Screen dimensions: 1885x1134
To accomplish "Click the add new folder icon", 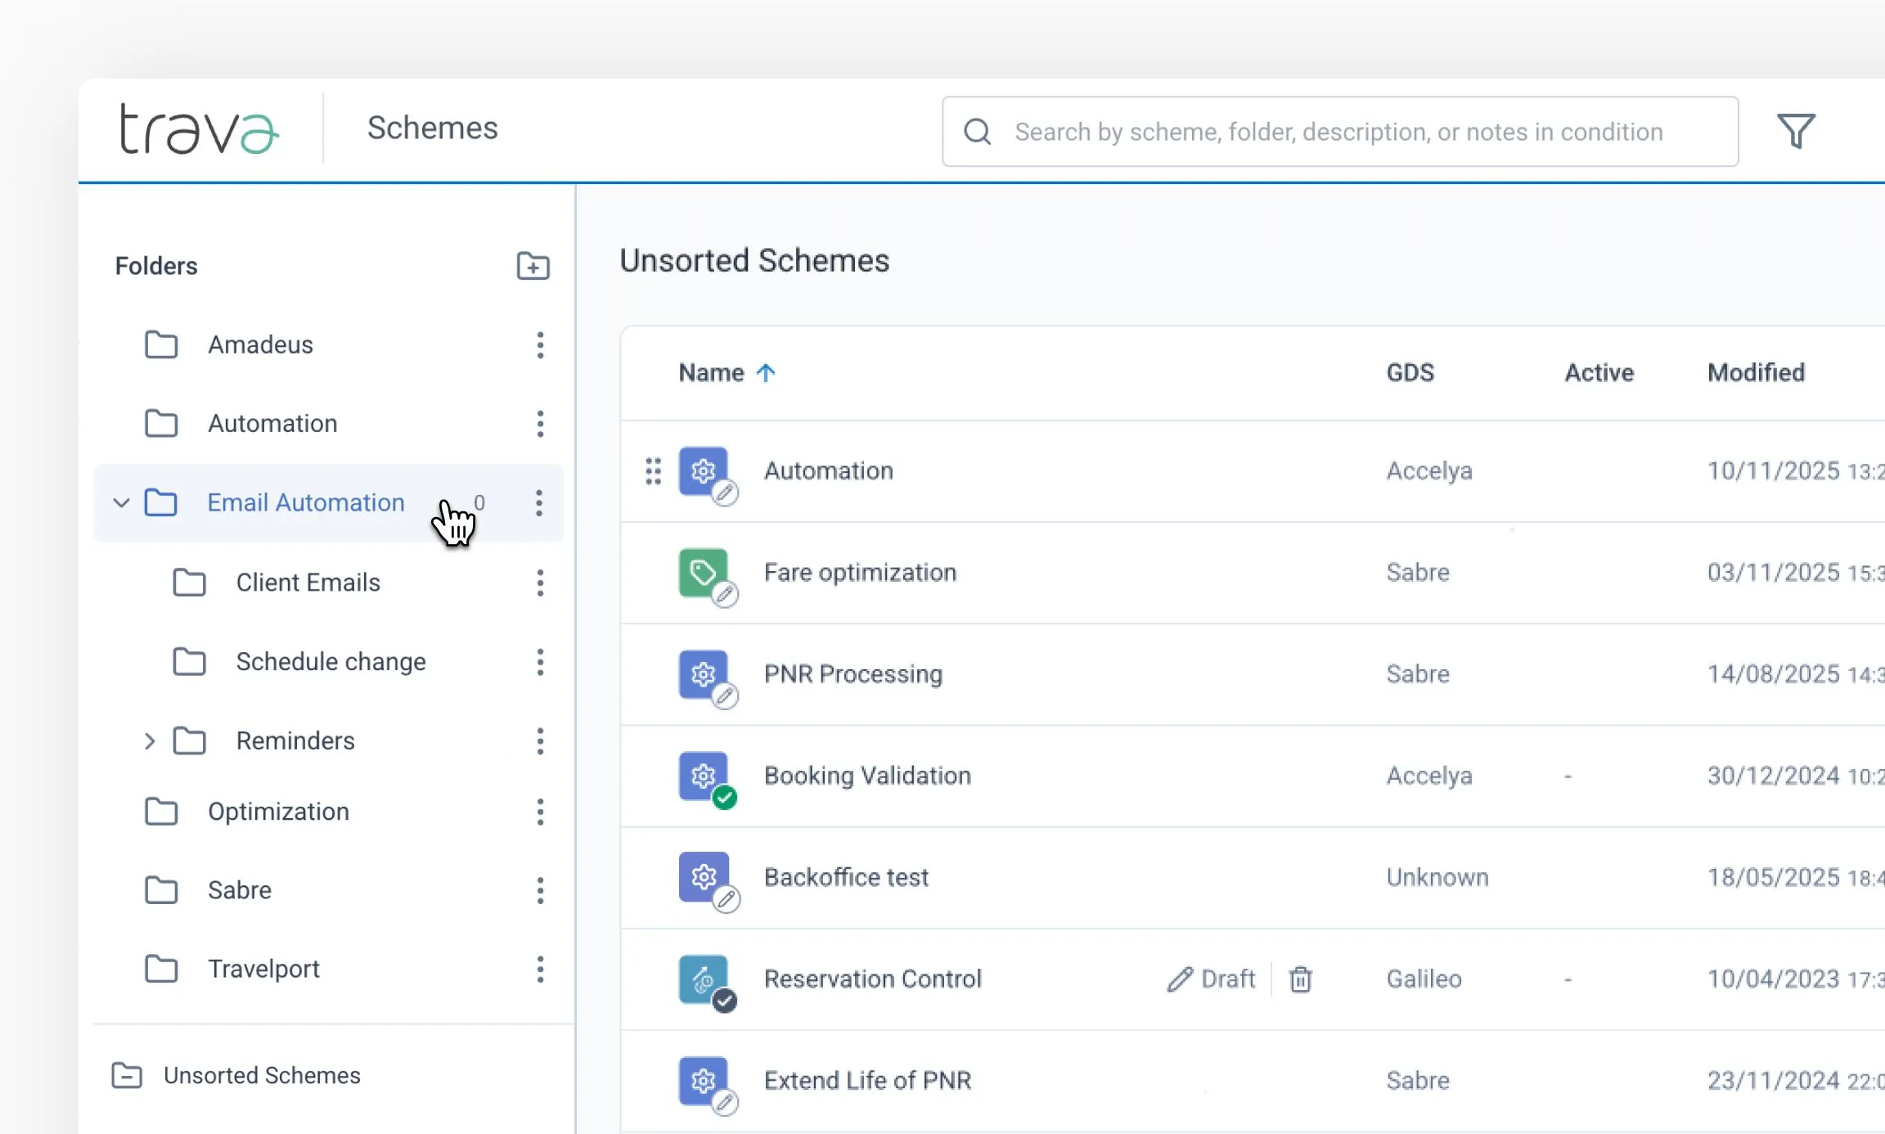I will [533, 266].
